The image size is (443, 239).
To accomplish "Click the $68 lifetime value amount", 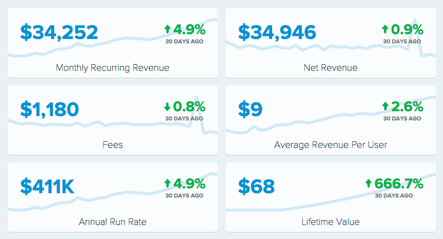I will pos(256,186).
